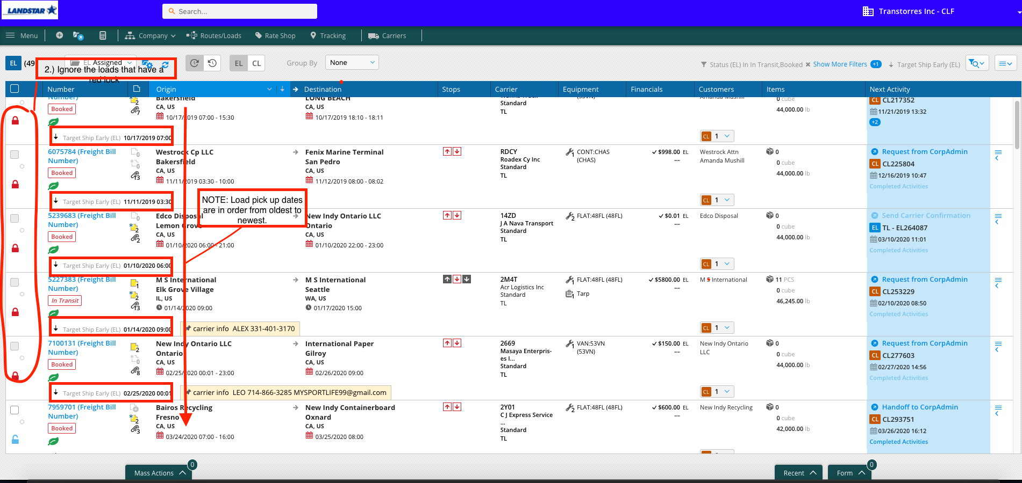Screen dimensions: 1022x483
Task: Click the green leaf icon under the Booked 7100131 load
Action: point(53,377)
